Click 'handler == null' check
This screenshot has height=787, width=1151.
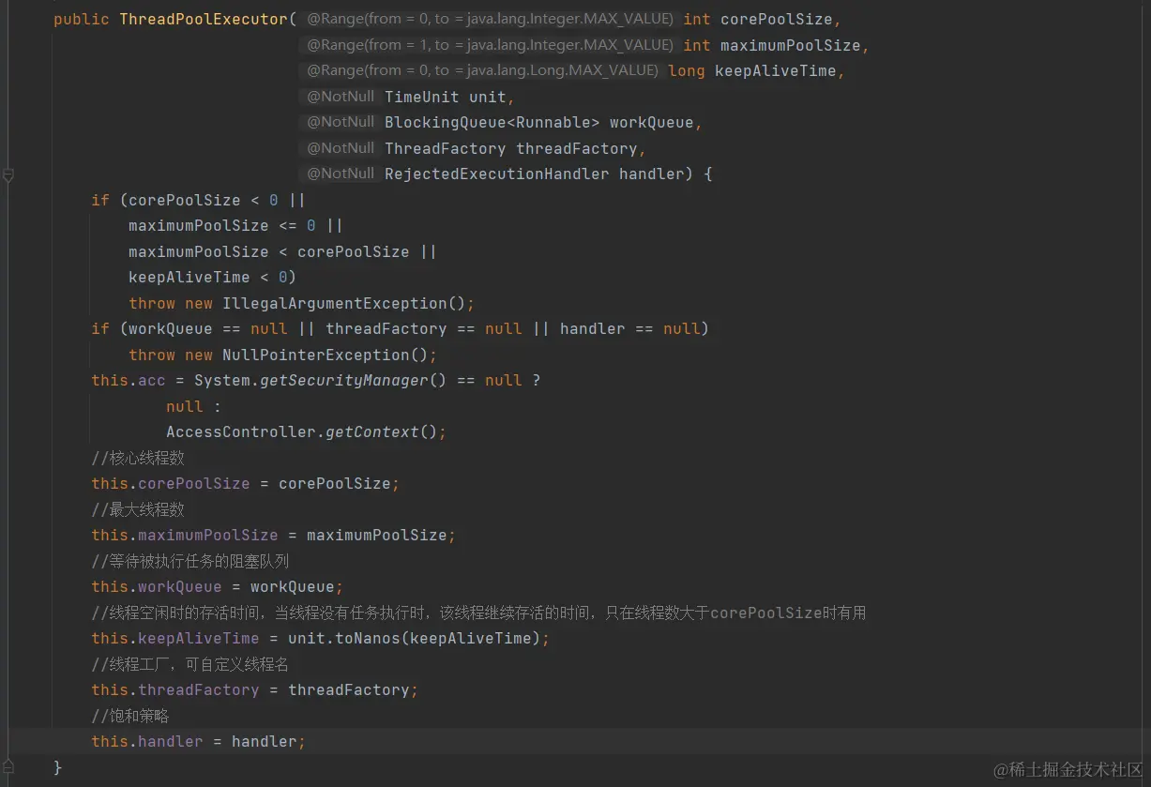click(x=629, y=329)
